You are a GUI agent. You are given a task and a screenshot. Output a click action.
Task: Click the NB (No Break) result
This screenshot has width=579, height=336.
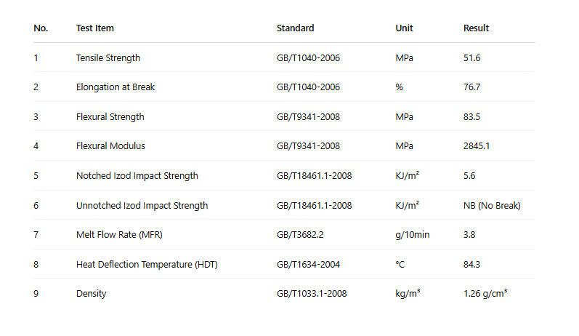pos(492,206)
